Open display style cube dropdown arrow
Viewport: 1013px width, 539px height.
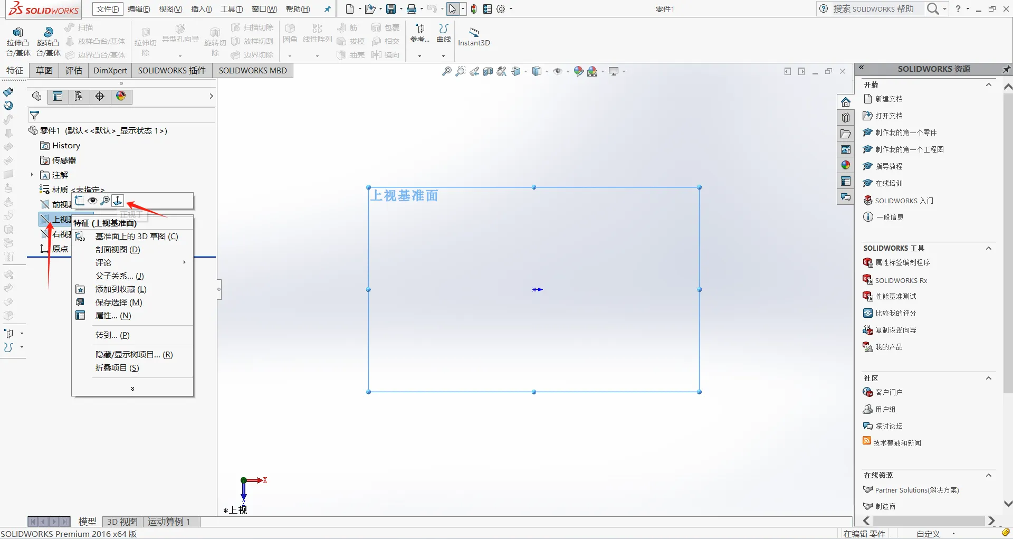(x=547, y=71)
